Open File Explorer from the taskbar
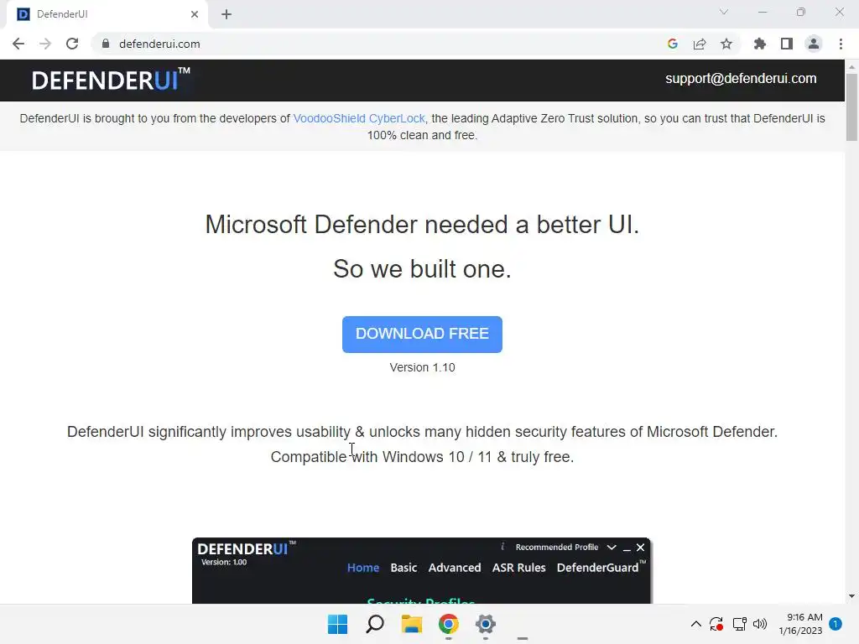The height and width of the screenshot is (644, 859). 411,624
